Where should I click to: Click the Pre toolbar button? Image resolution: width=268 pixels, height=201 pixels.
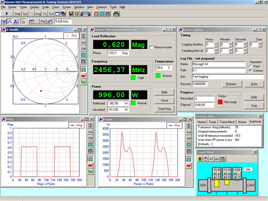click(x=43, y=21)
